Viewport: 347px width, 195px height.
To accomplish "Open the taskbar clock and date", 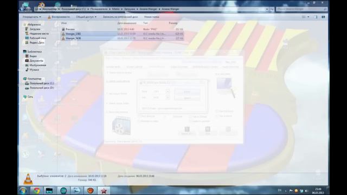I will point(318,191).
